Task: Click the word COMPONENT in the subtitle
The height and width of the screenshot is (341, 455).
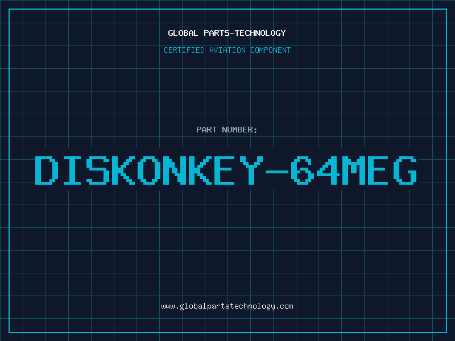Action: coord(271,50)
